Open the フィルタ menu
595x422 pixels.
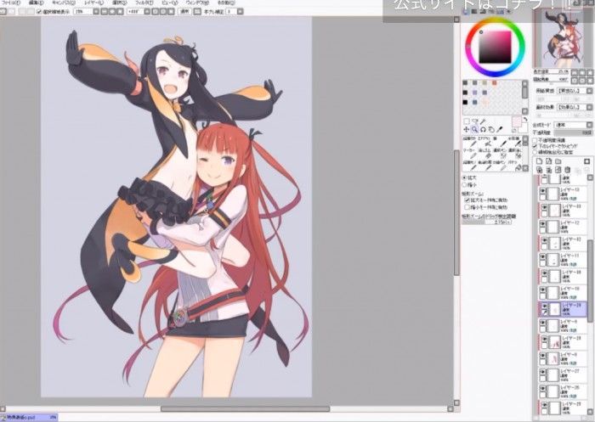click(x=144, y=3)
